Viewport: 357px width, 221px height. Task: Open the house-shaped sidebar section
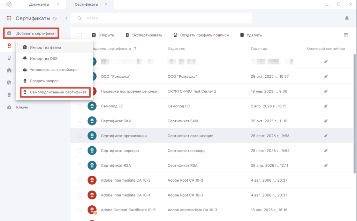pyautogui.click(x=9, y=70)
